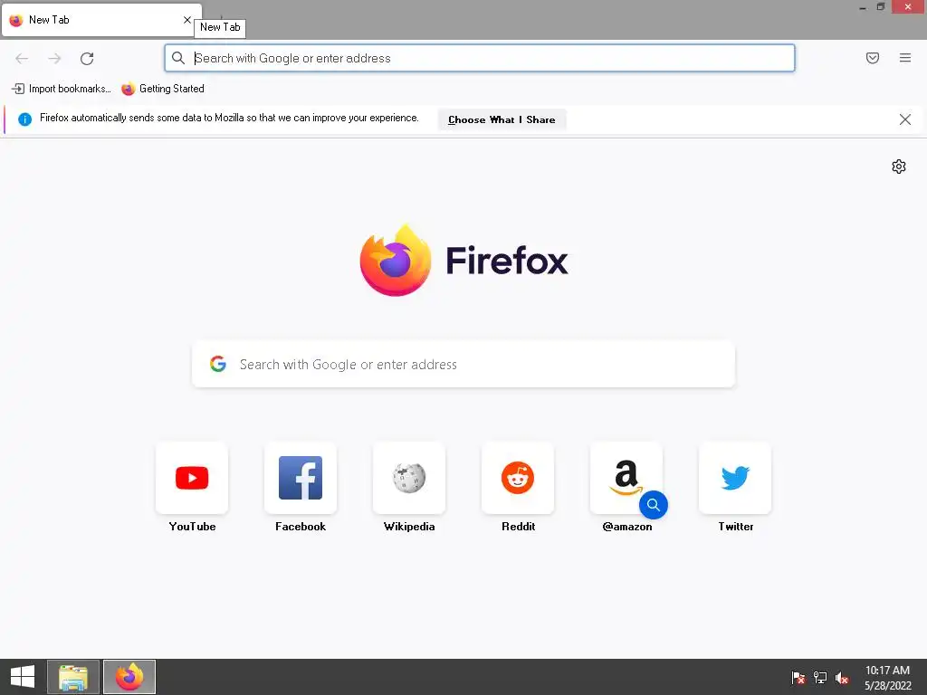The width and height of the screenshot is (927, 695).
Task: Open the @amazon search shortcut tile
Action: (626, 478)
